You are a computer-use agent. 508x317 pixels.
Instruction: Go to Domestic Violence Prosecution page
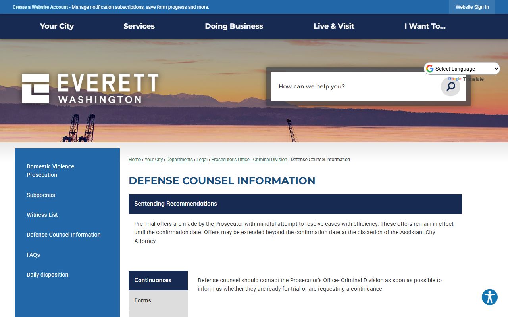(x=50, y=171)
